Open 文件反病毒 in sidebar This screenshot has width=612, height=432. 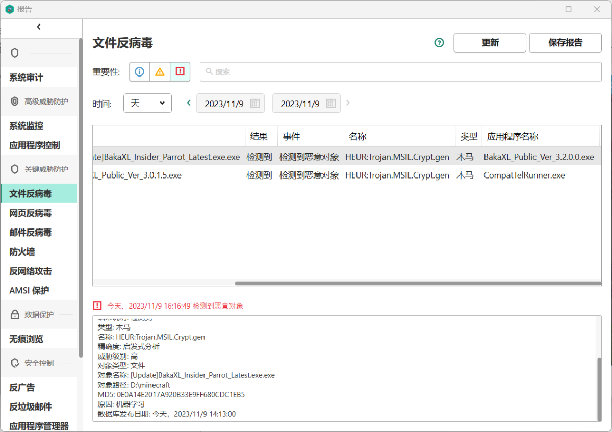point(31,194)
